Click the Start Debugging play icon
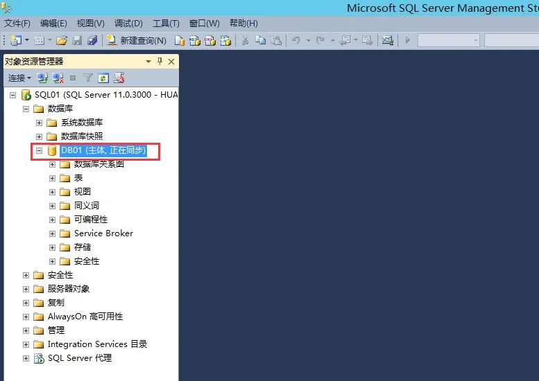The image size is (539, 381). coord(408,40)
